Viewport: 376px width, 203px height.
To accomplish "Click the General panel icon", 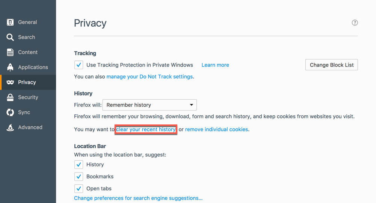I will click(x=10, y=23).
